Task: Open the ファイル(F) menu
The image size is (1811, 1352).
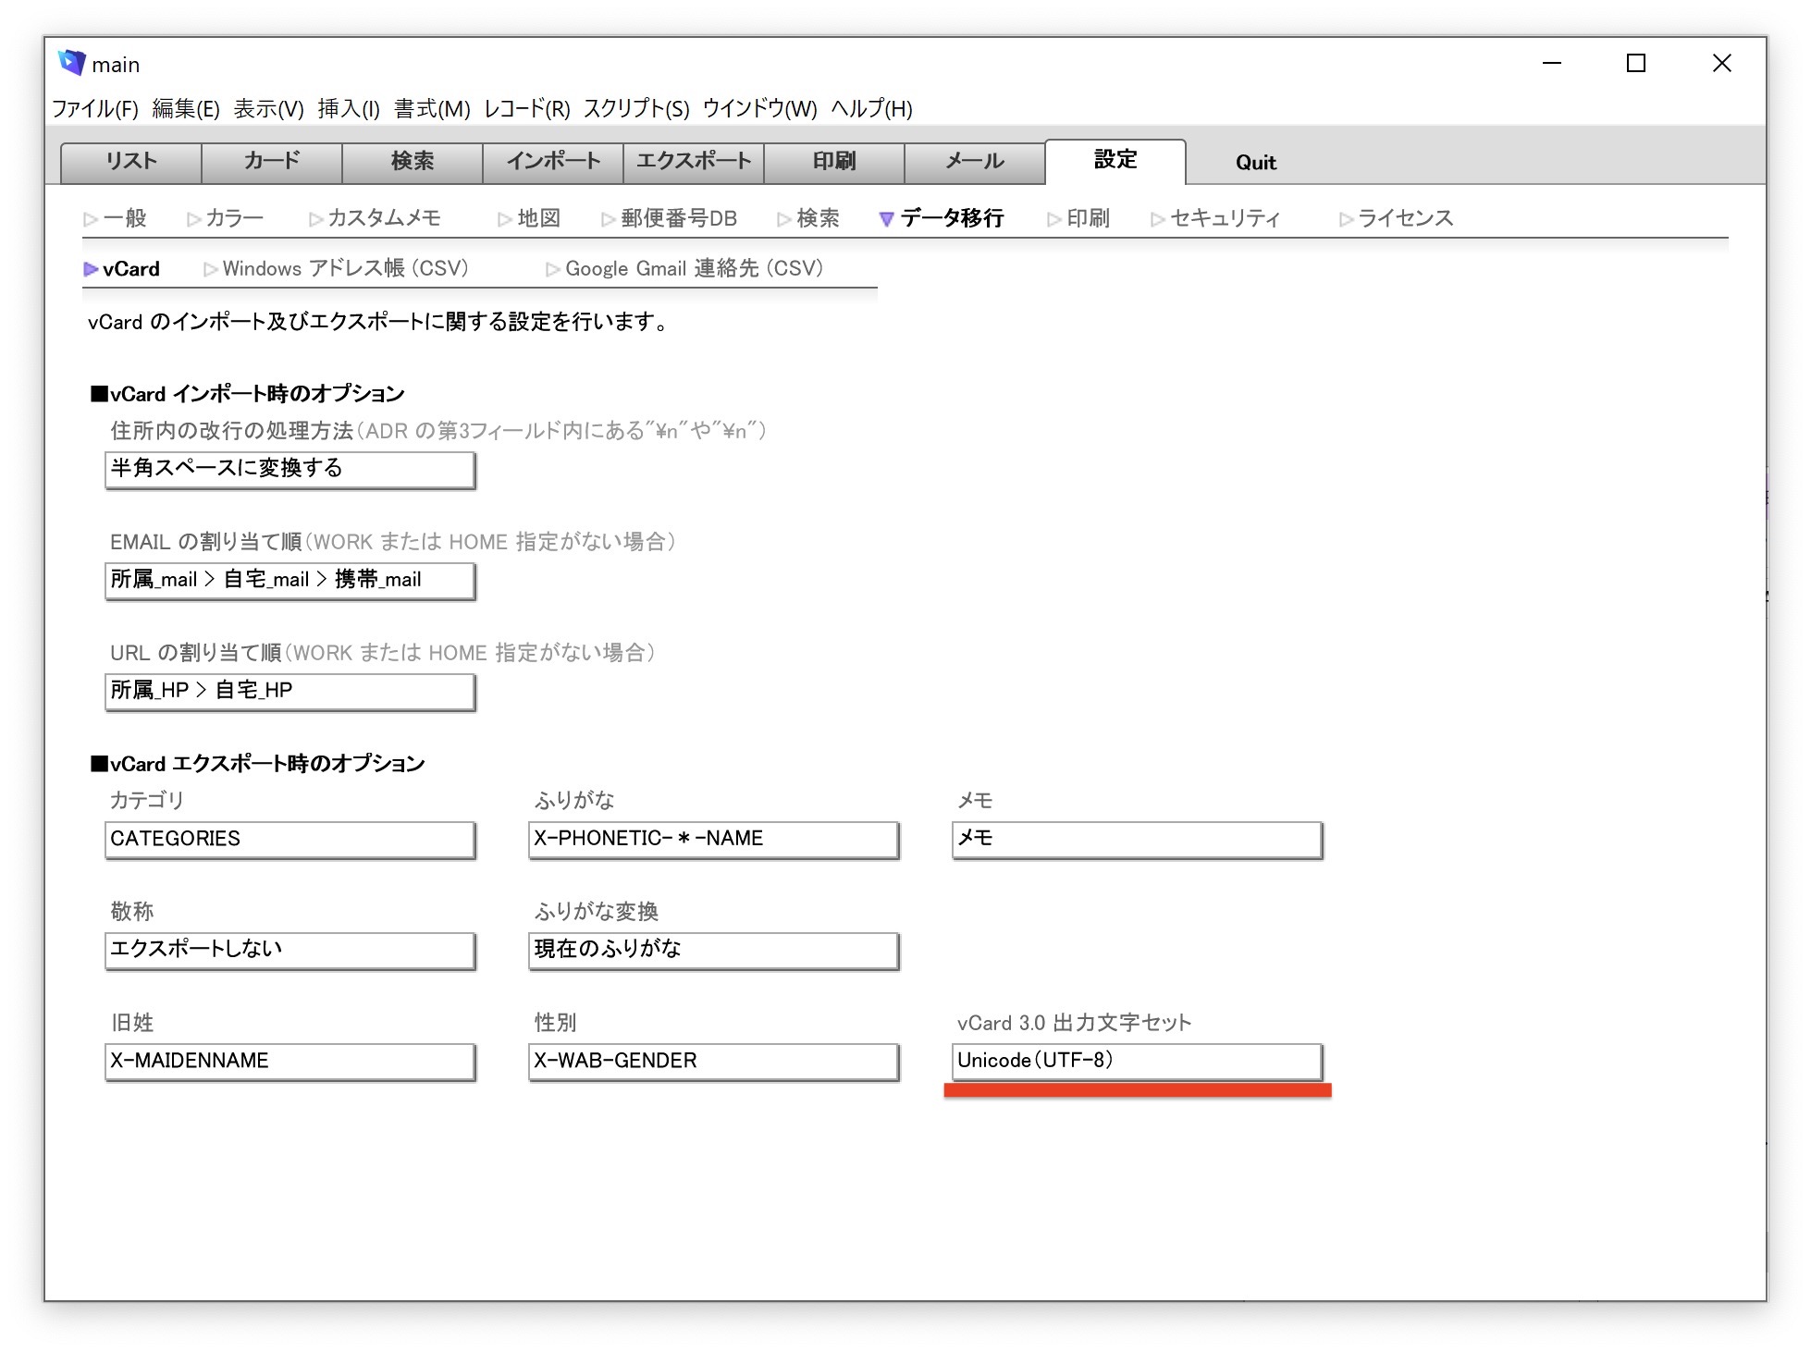Action: pos(95,109)
